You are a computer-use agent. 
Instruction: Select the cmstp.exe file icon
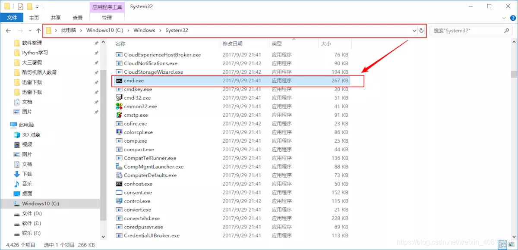point(119,115)
